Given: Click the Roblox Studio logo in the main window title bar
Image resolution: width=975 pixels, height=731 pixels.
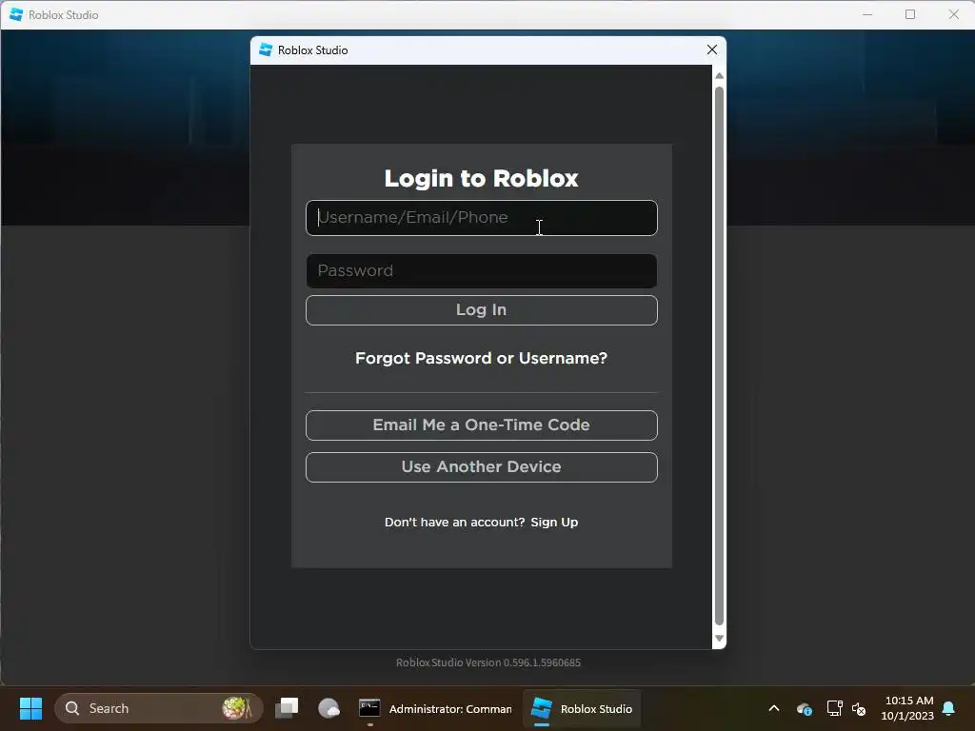Looking at the screenshot, I should click(16, 14).
